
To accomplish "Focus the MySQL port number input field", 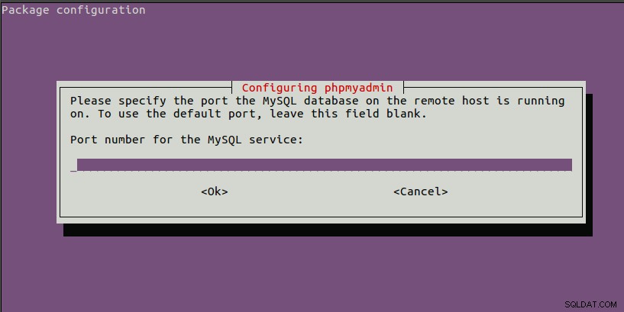I will 321,165.
